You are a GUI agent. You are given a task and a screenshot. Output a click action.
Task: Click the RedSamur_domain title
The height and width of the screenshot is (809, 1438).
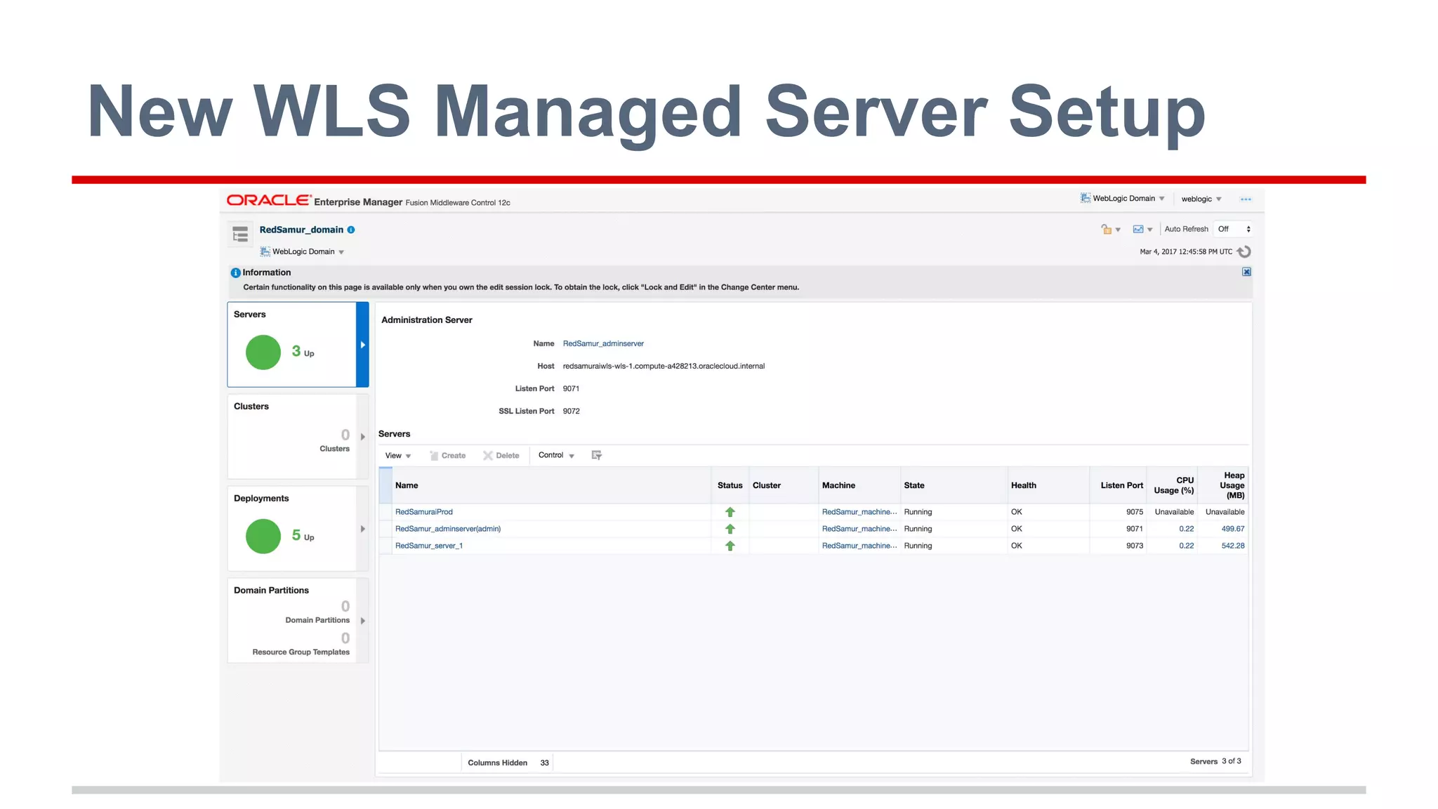pyautogui.click(x=301, y=230)
